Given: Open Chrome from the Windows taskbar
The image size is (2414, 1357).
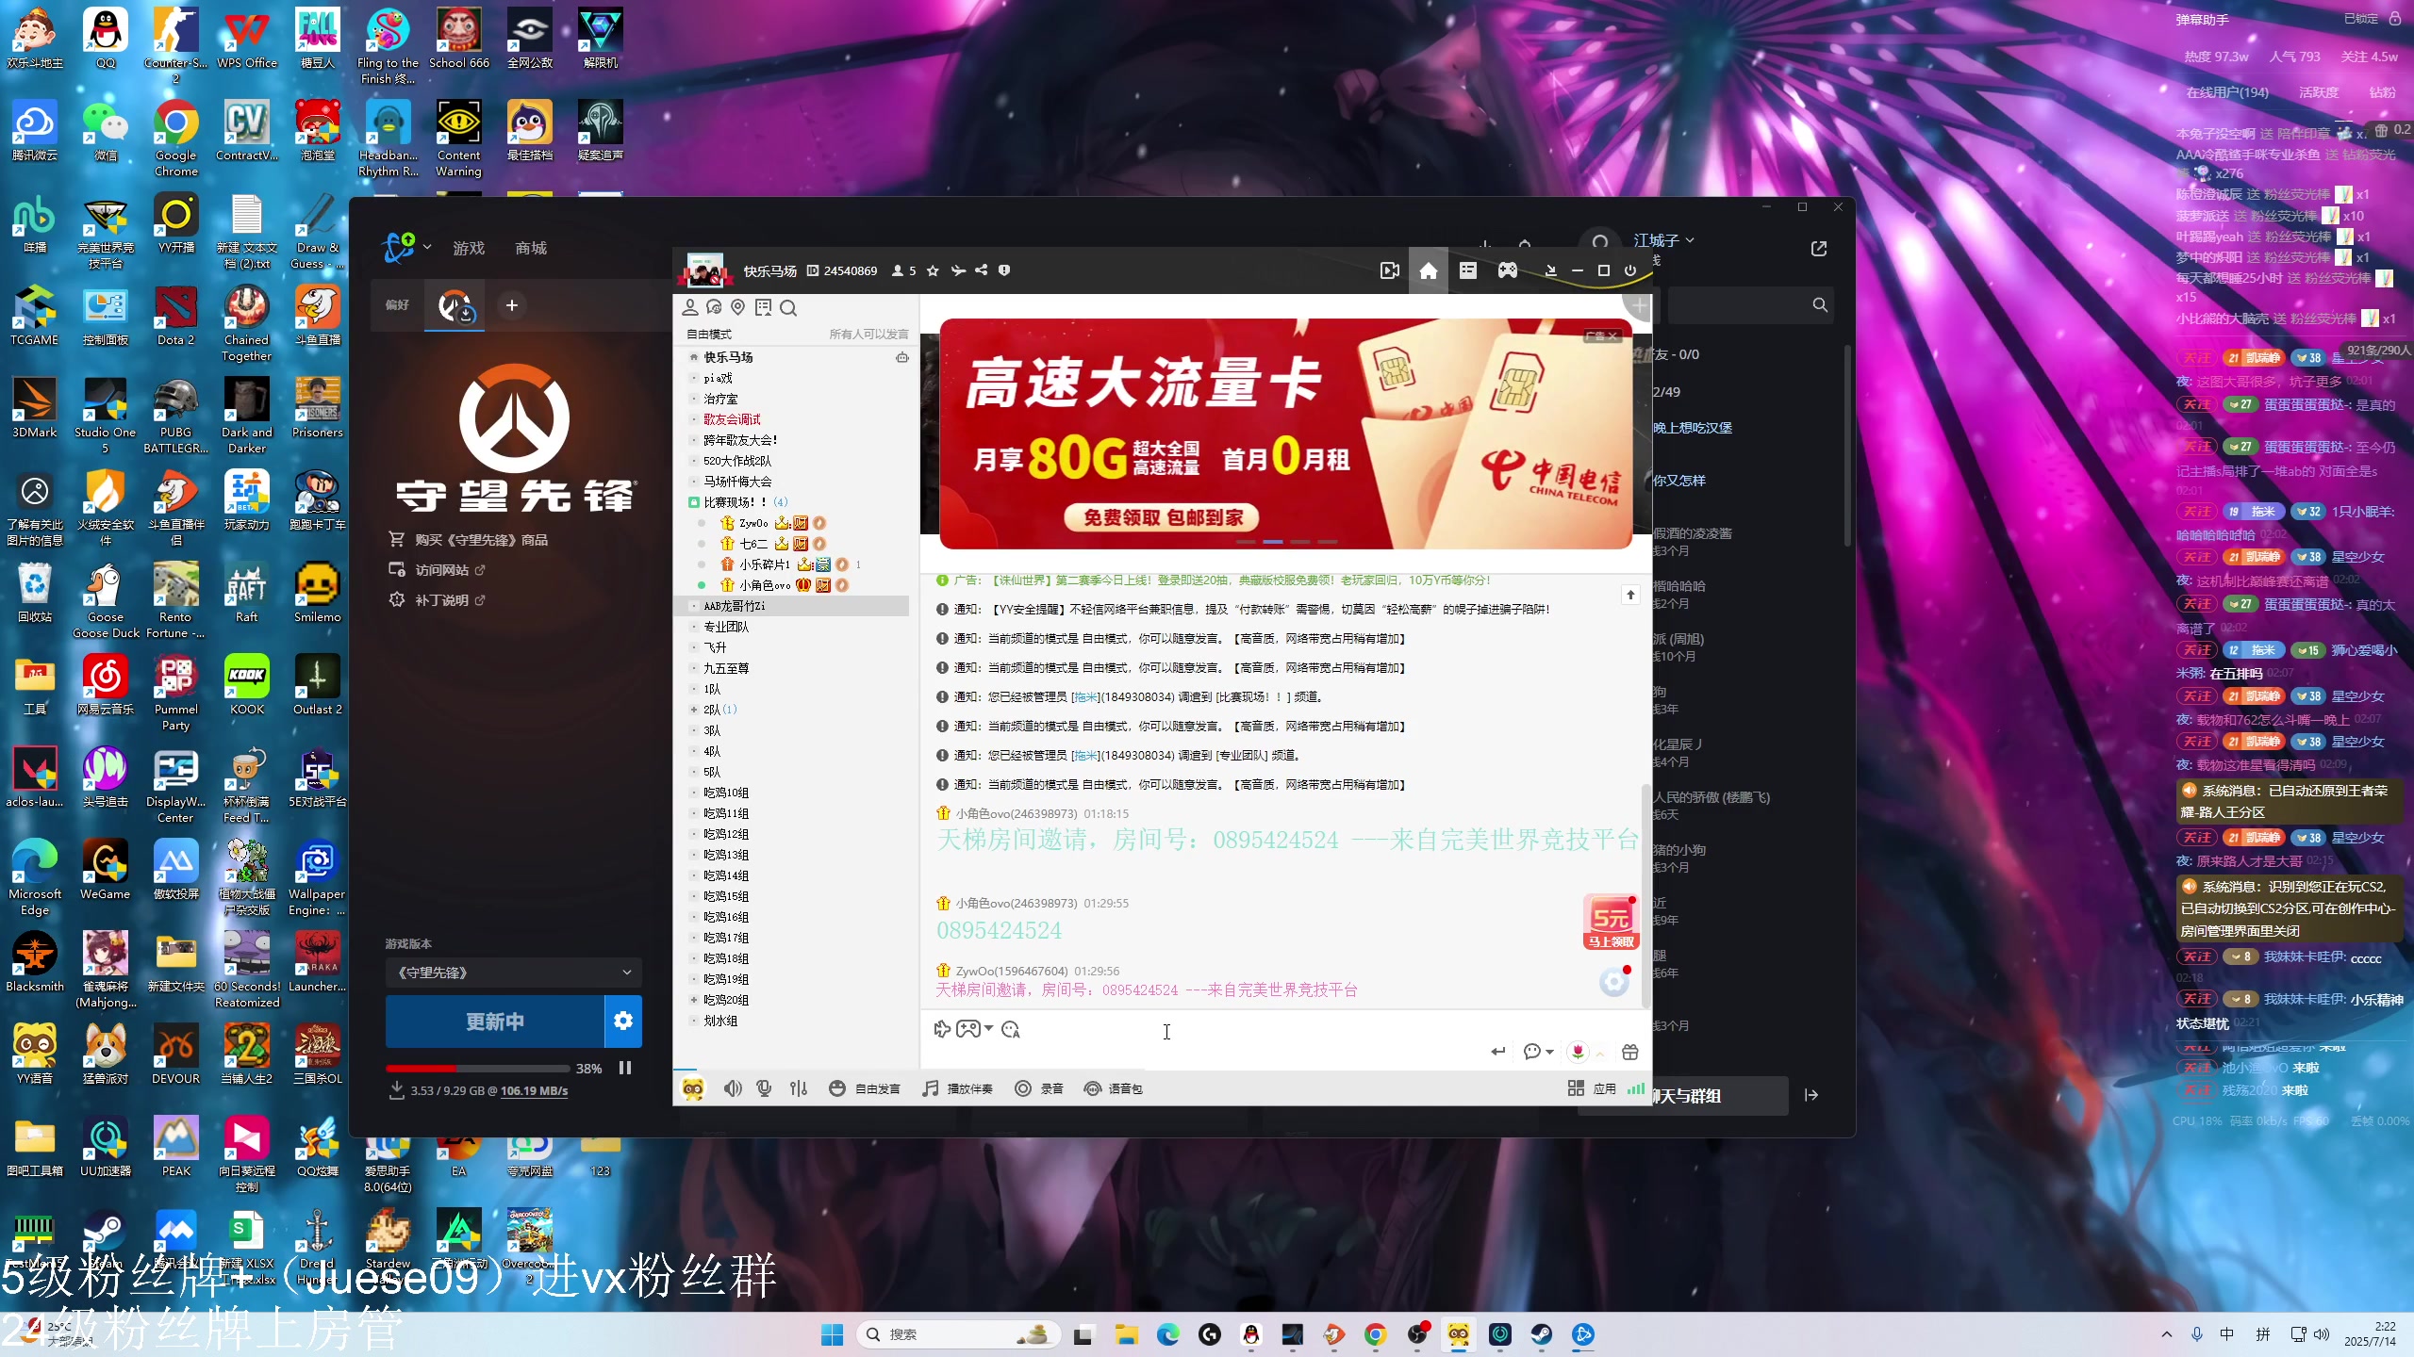Looking at the screenshot, I should [x=1375, y=1334].
